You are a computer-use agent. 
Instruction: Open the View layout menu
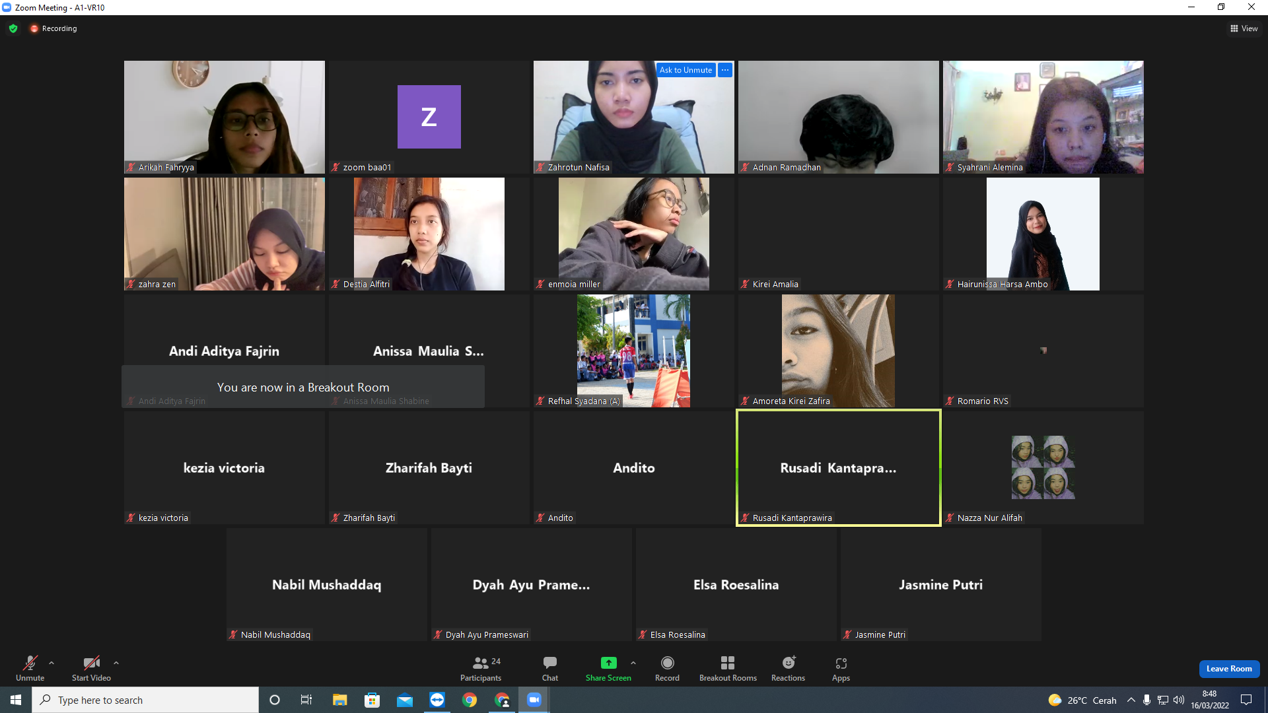(1244, 28)
